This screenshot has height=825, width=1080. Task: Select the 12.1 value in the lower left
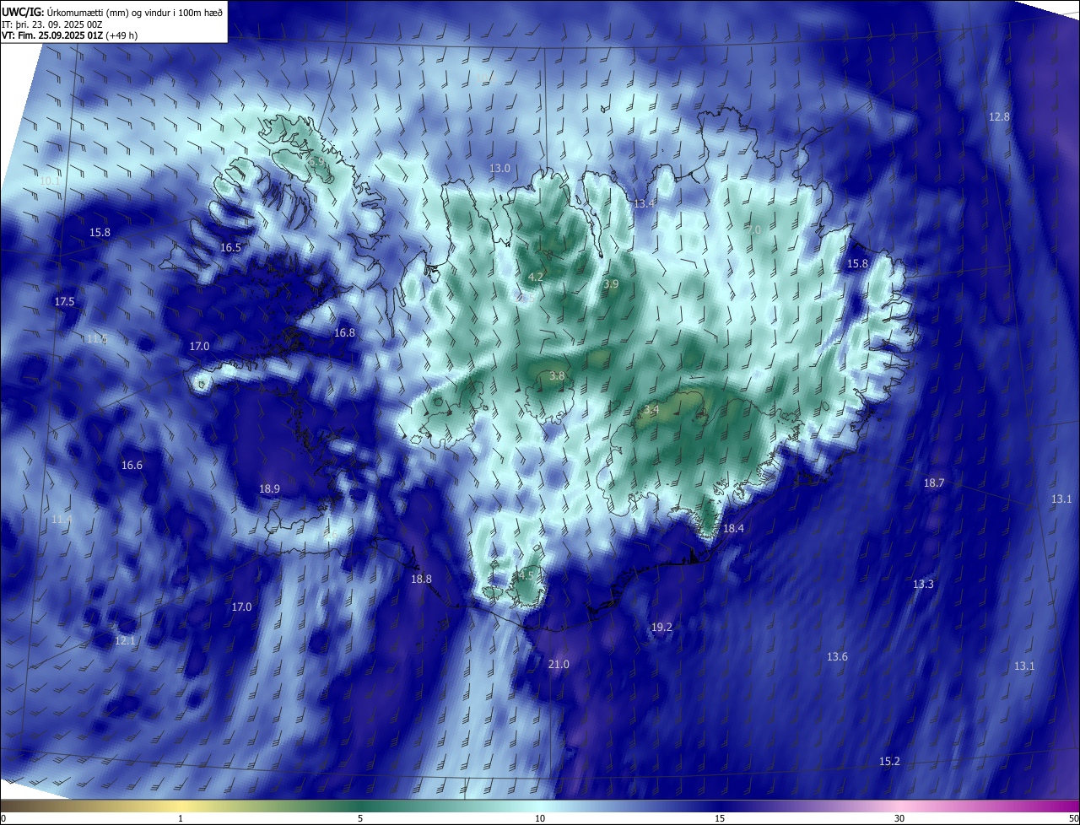125,641
